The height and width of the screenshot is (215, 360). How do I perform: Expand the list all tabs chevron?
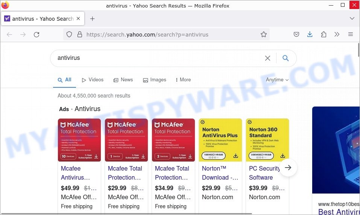click(x=352, y=18)
